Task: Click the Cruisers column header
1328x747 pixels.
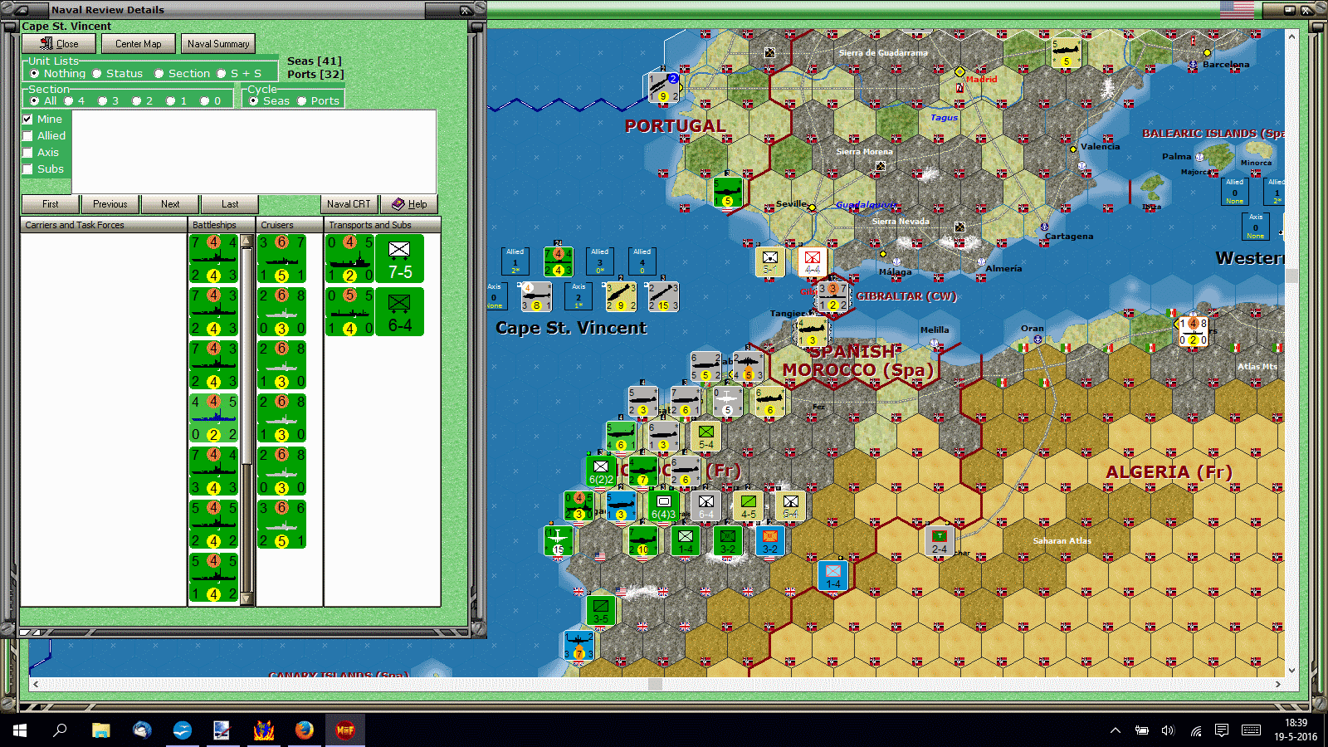Action: (x=290, y=225)
